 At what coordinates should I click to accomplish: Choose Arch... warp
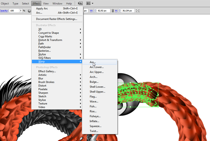pos(100,77)
